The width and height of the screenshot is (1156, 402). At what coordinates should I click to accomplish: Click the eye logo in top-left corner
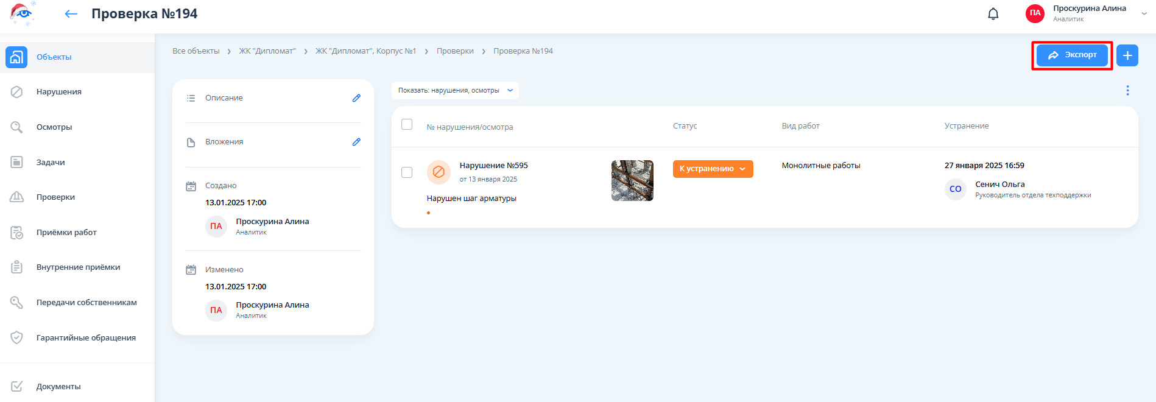point(22,13)
